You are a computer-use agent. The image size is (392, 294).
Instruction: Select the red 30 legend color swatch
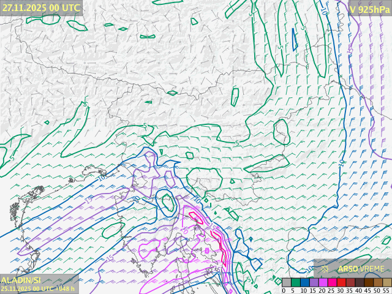(x=341, y=282)
